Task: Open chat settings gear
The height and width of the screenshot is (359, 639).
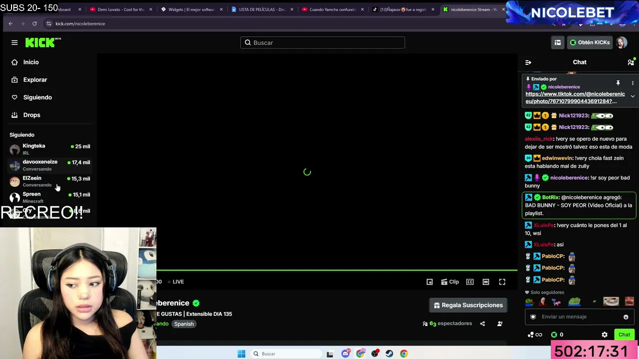Action: 605,335
